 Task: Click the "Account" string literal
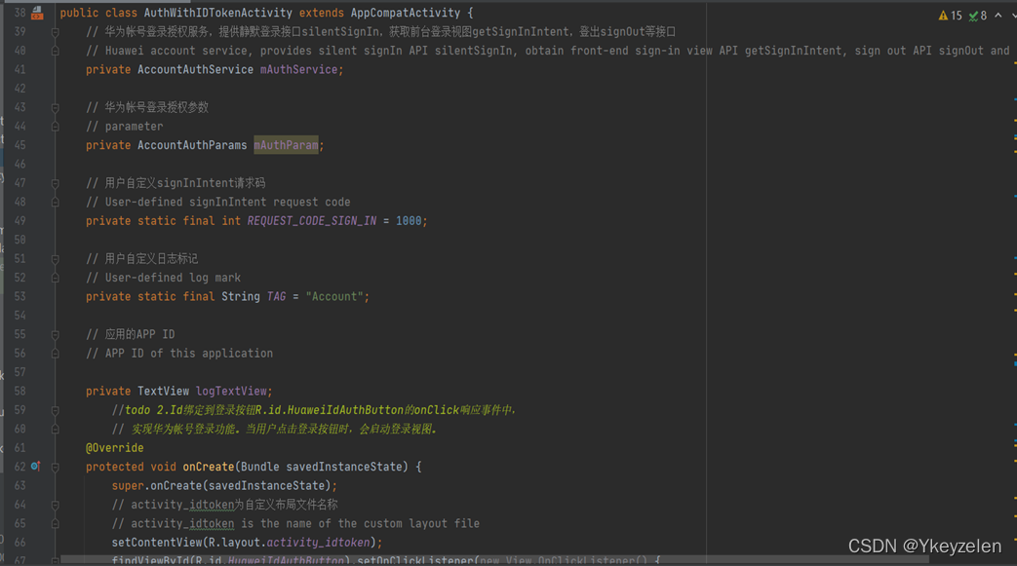(x=334, y=296)
